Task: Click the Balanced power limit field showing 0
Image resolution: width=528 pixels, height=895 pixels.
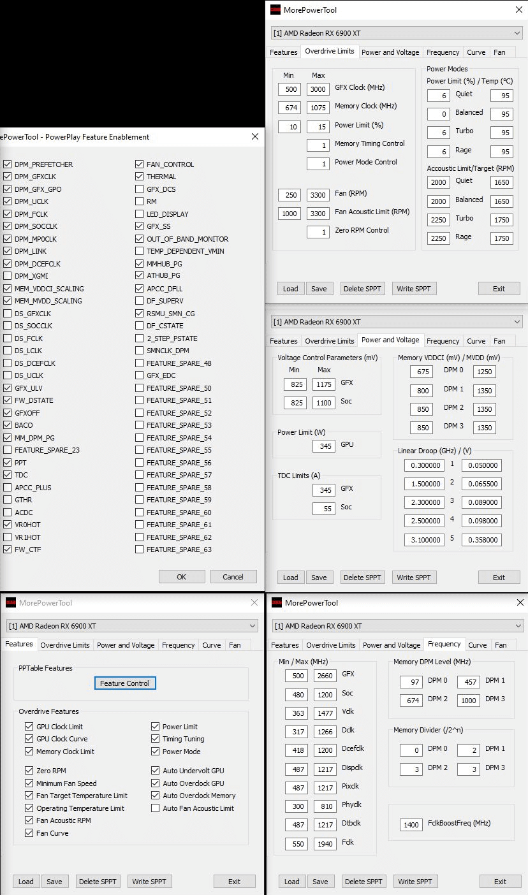Action: 438,114
